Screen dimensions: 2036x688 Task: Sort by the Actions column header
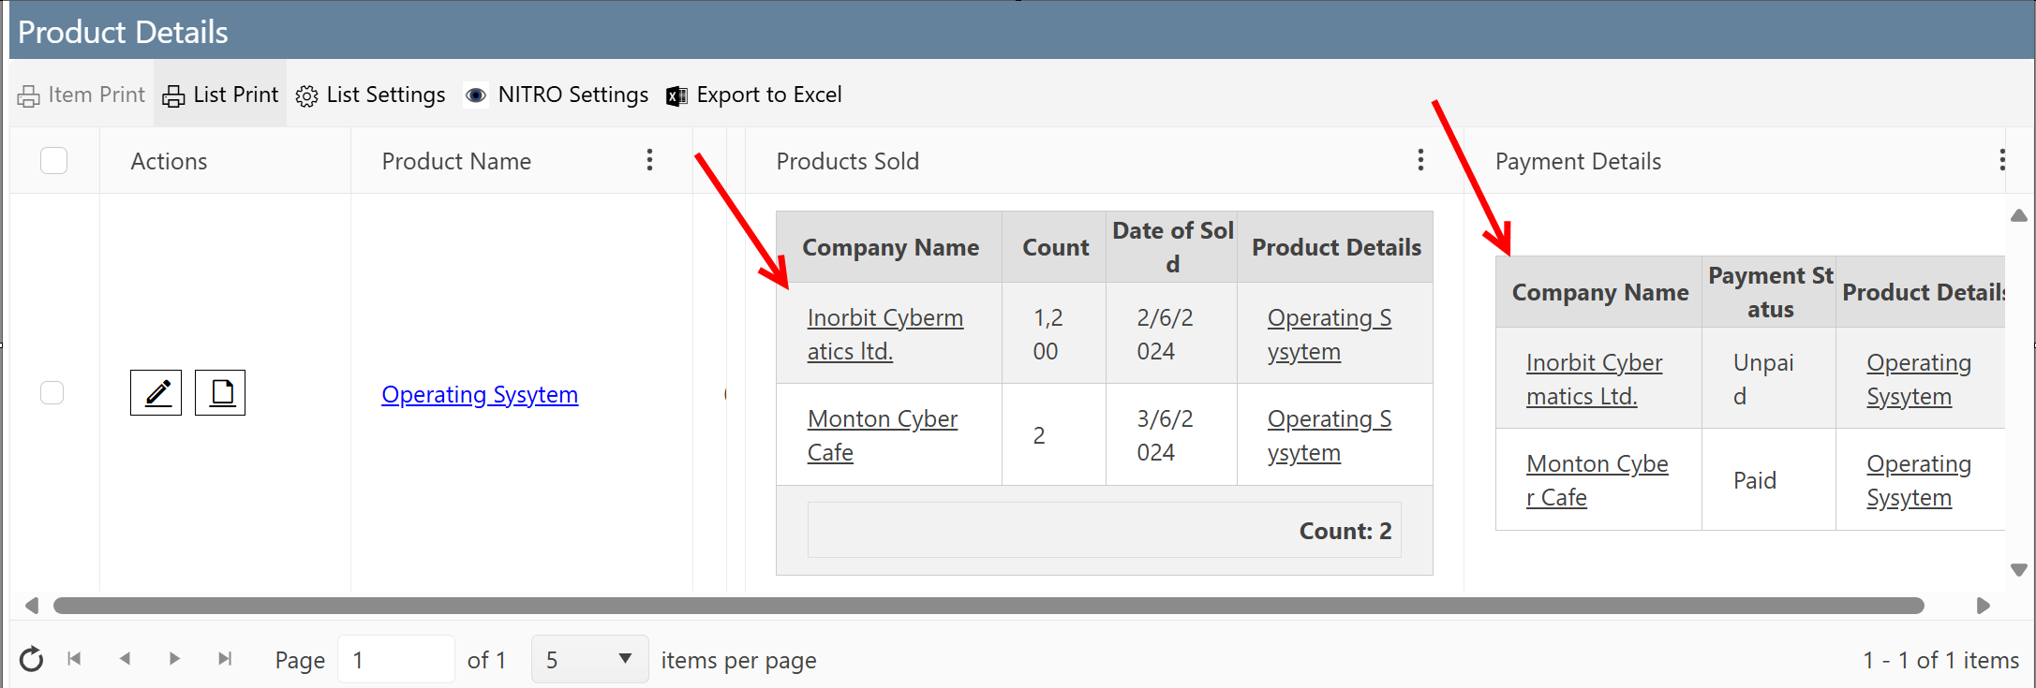[x=169, y=161]
